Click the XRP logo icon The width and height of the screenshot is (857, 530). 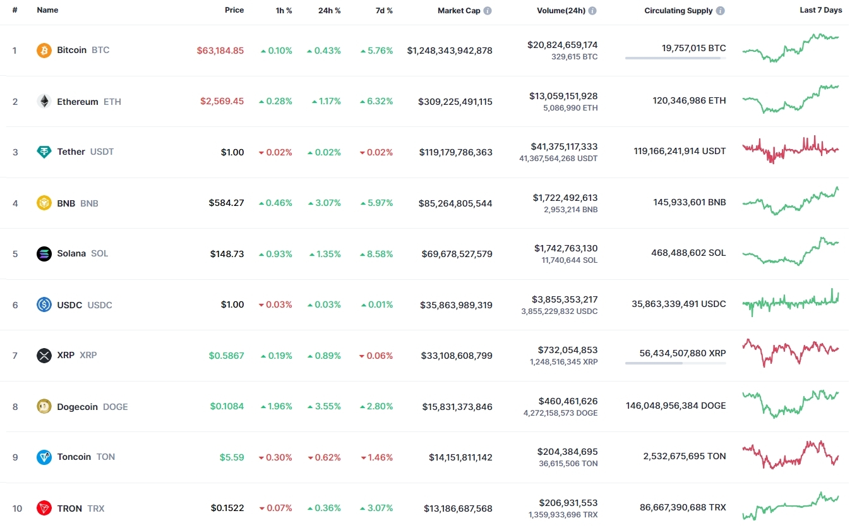(x=44, y=356)
